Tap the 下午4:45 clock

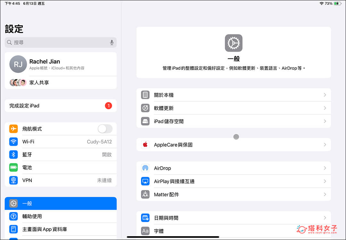point(12,4)
